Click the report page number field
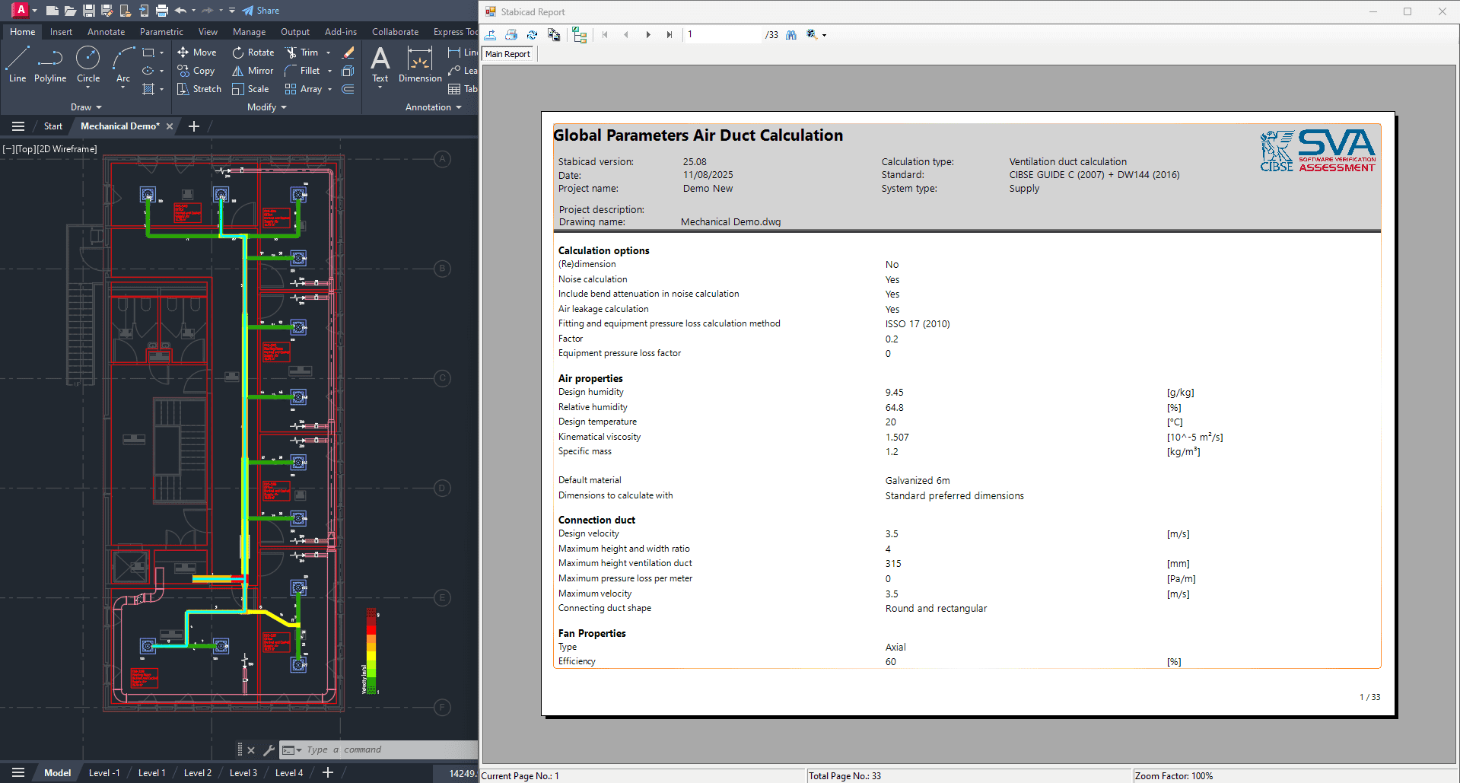 tap(721, 34)
